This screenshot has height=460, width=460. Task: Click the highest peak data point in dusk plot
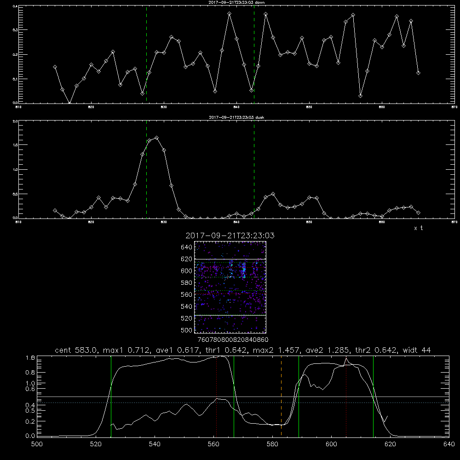pos(156,138)
